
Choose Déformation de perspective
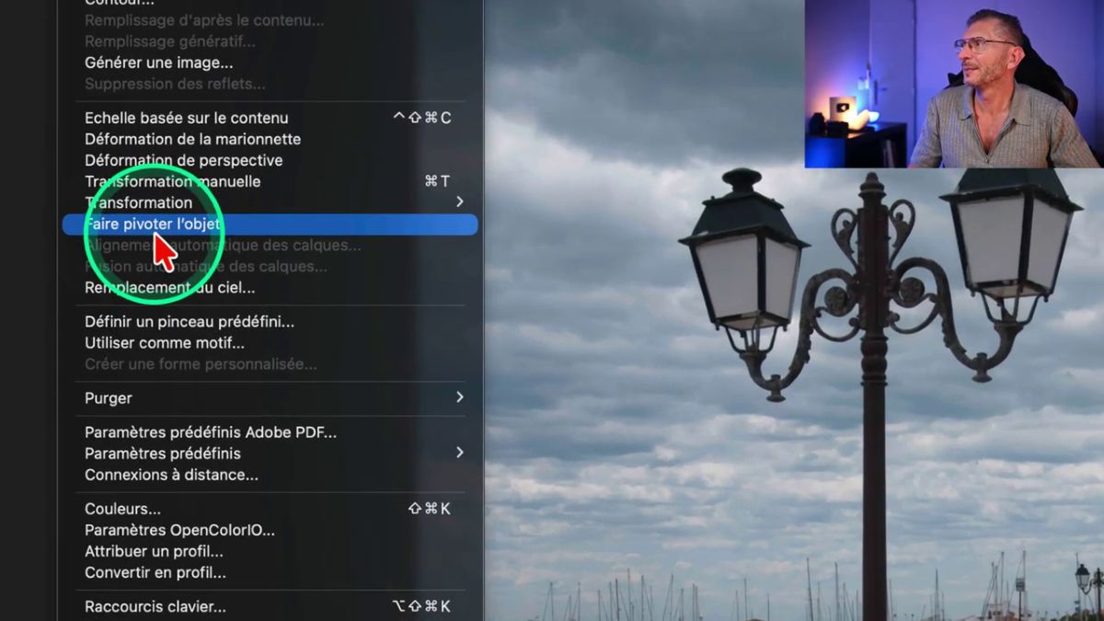pyautogui.click(x=183, y=160)
